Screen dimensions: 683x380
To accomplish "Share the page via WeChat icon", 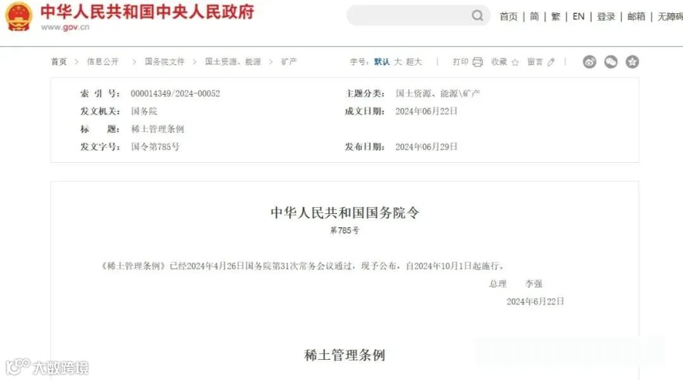I will (x=611, y=62).
